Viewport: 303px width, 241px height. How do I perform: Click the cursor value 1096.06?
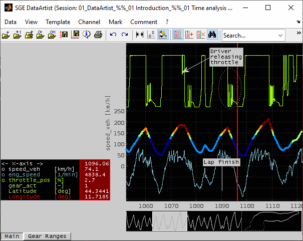pos(97,164)
